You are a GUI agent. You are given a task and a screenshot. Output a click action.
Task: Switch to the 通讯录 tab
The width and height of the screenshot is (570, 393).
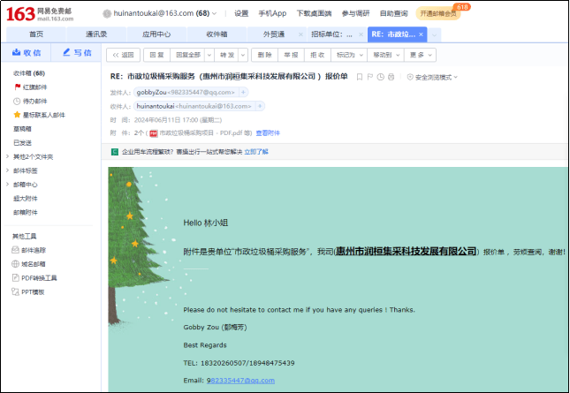point(96,34)
